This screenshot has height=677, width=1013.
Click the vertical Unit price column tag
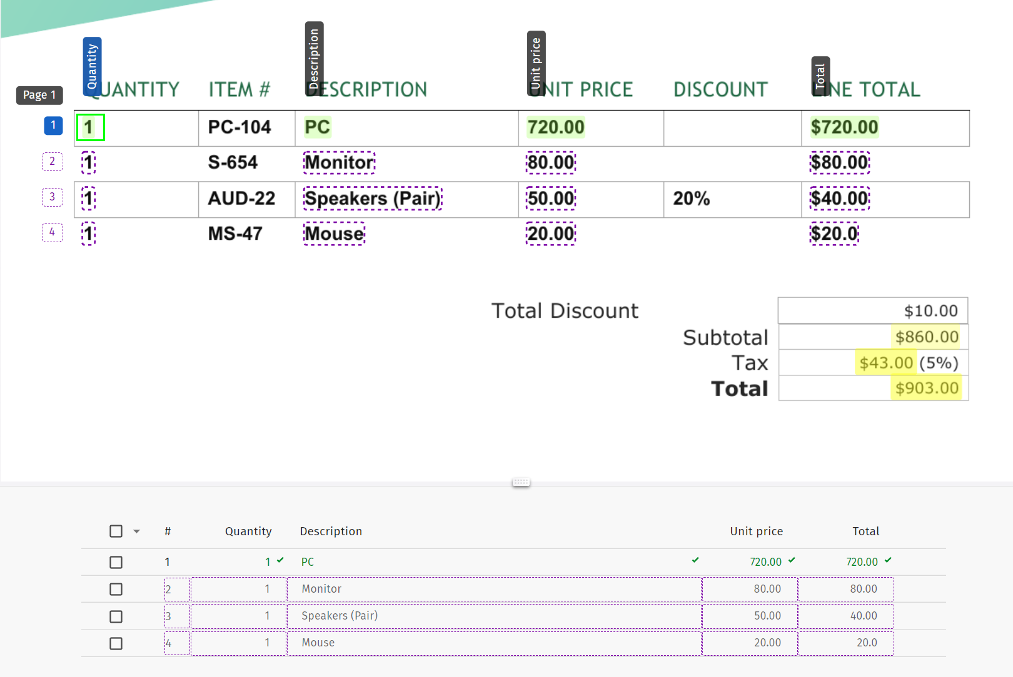[x=536, y=63]
